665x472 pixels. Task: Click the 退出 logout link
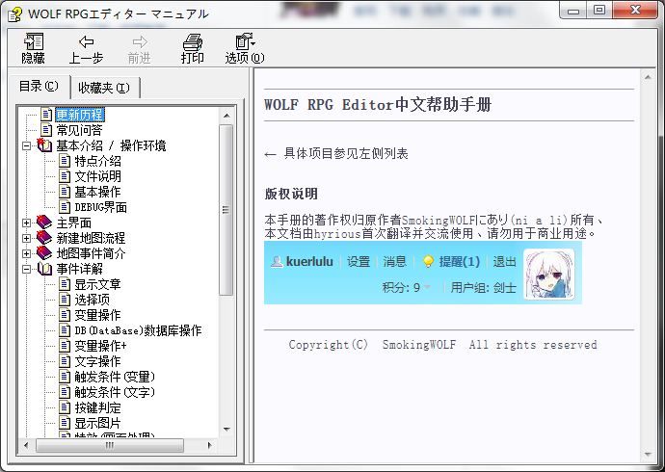click(504, 261)
